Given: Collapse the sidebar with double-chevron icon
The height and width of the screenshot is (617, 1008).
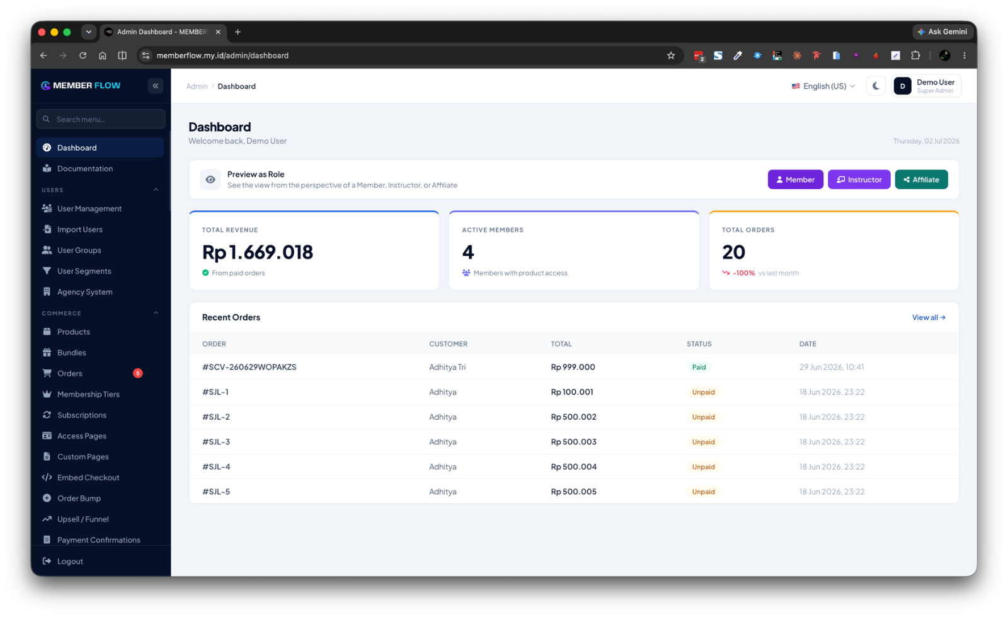Looking at the screenshot, I should click(156, 86).
